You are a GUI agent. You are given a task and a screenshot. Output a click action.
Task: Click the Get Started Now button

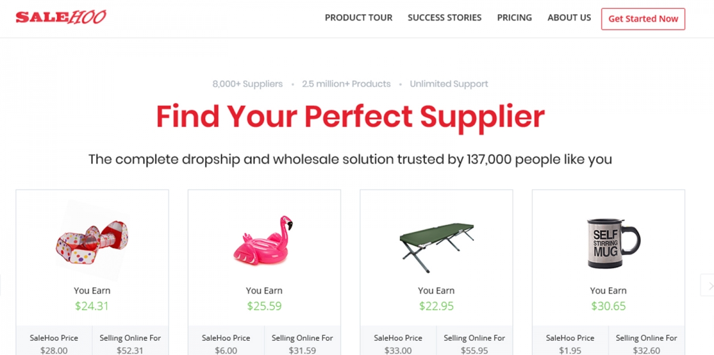pyautogui.click(x=643, y=18)
